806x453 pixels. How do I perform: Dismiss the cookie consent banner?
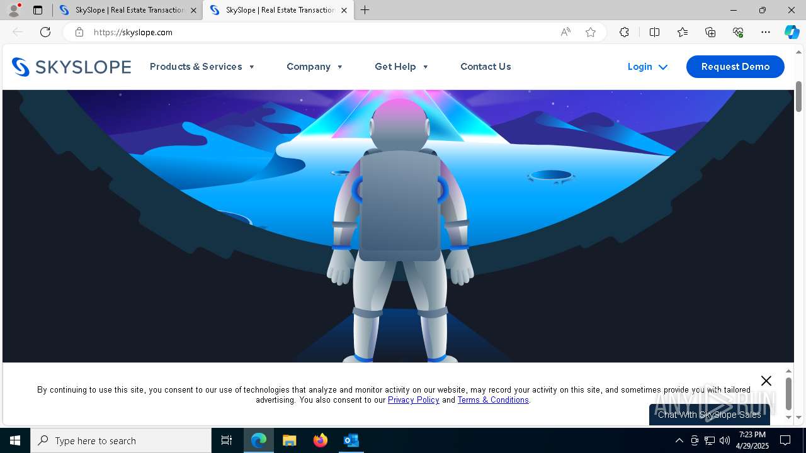click(x=766, y=381)
